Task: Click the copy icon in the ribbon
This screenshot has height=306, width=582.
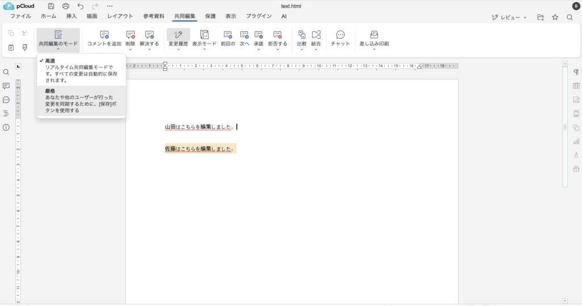Action: 11,33
